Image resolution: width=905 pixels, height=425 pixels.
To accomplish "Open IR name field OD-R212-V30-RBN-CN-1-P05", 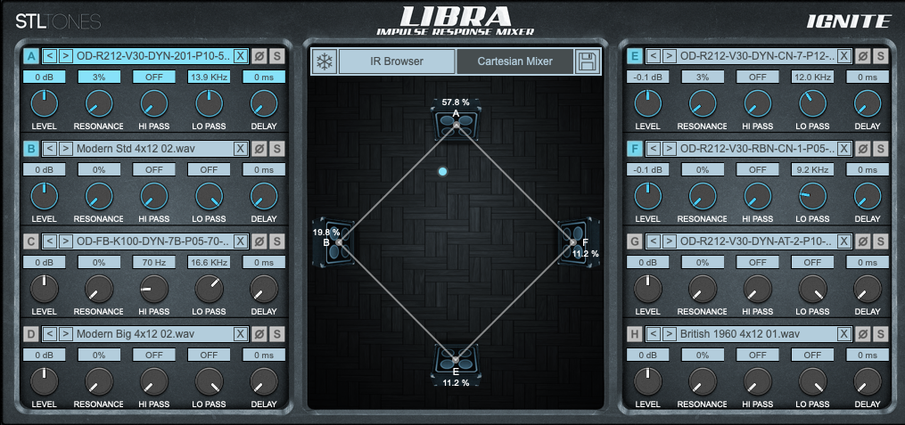I will pyautogui.click(x=757, y=149).
